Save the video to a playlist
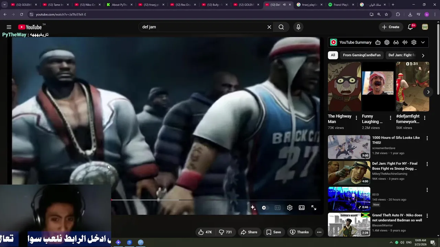The width and height of the screenshot is (440, 247). pos(274,232)
